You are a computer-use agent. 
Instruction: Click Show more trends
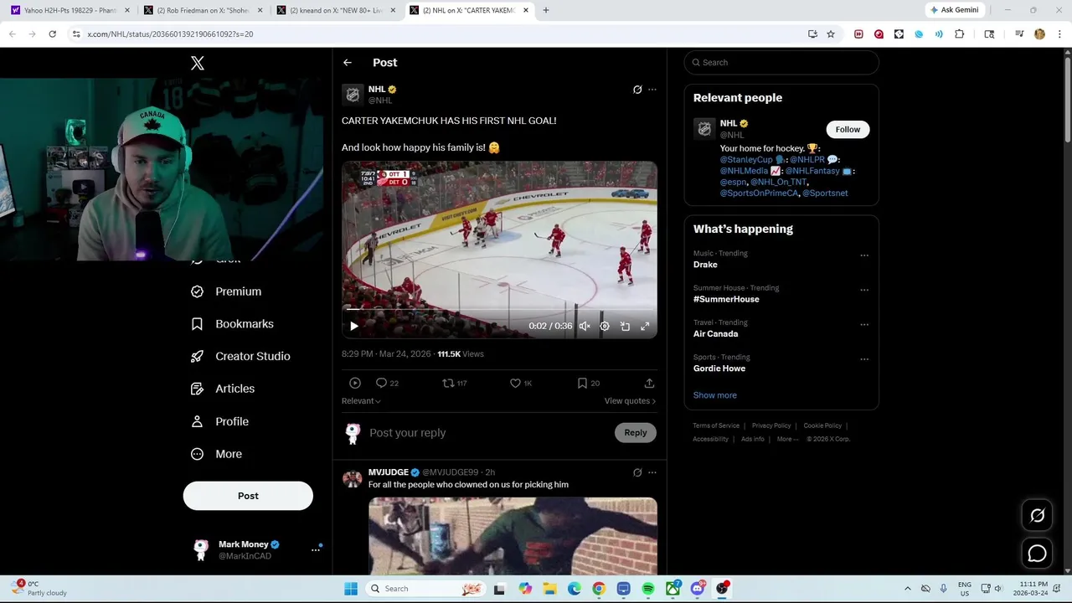click(715, 395)
